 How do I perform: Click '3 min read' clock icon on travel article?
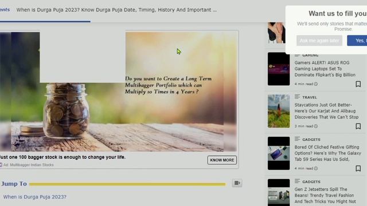(x=316, y=126)
